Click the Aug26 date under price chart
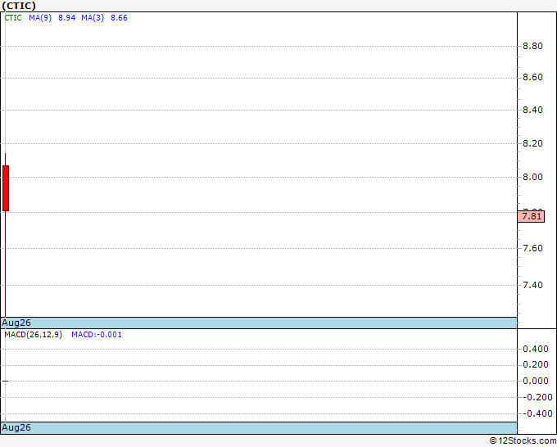 pyautogui.click(x=16, y=323)
